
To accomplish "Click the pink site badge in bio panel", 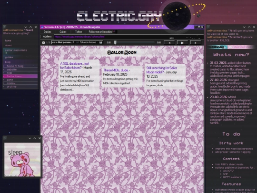I will 241,47.
